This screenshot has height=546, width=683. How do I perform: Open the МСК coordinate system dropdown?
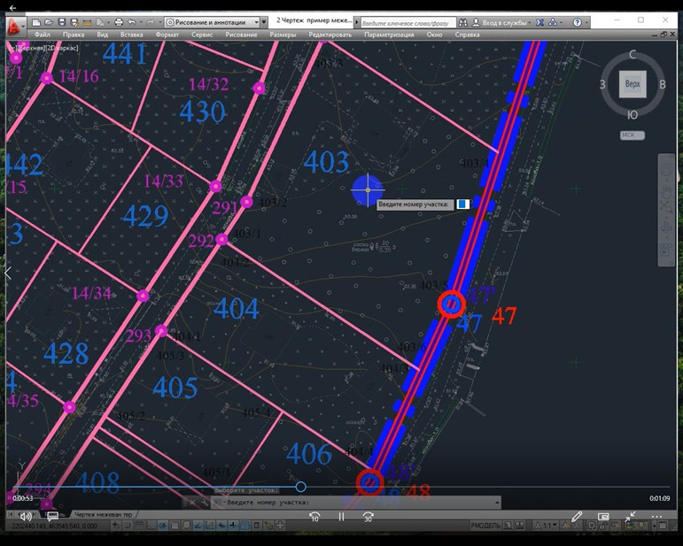632,135
